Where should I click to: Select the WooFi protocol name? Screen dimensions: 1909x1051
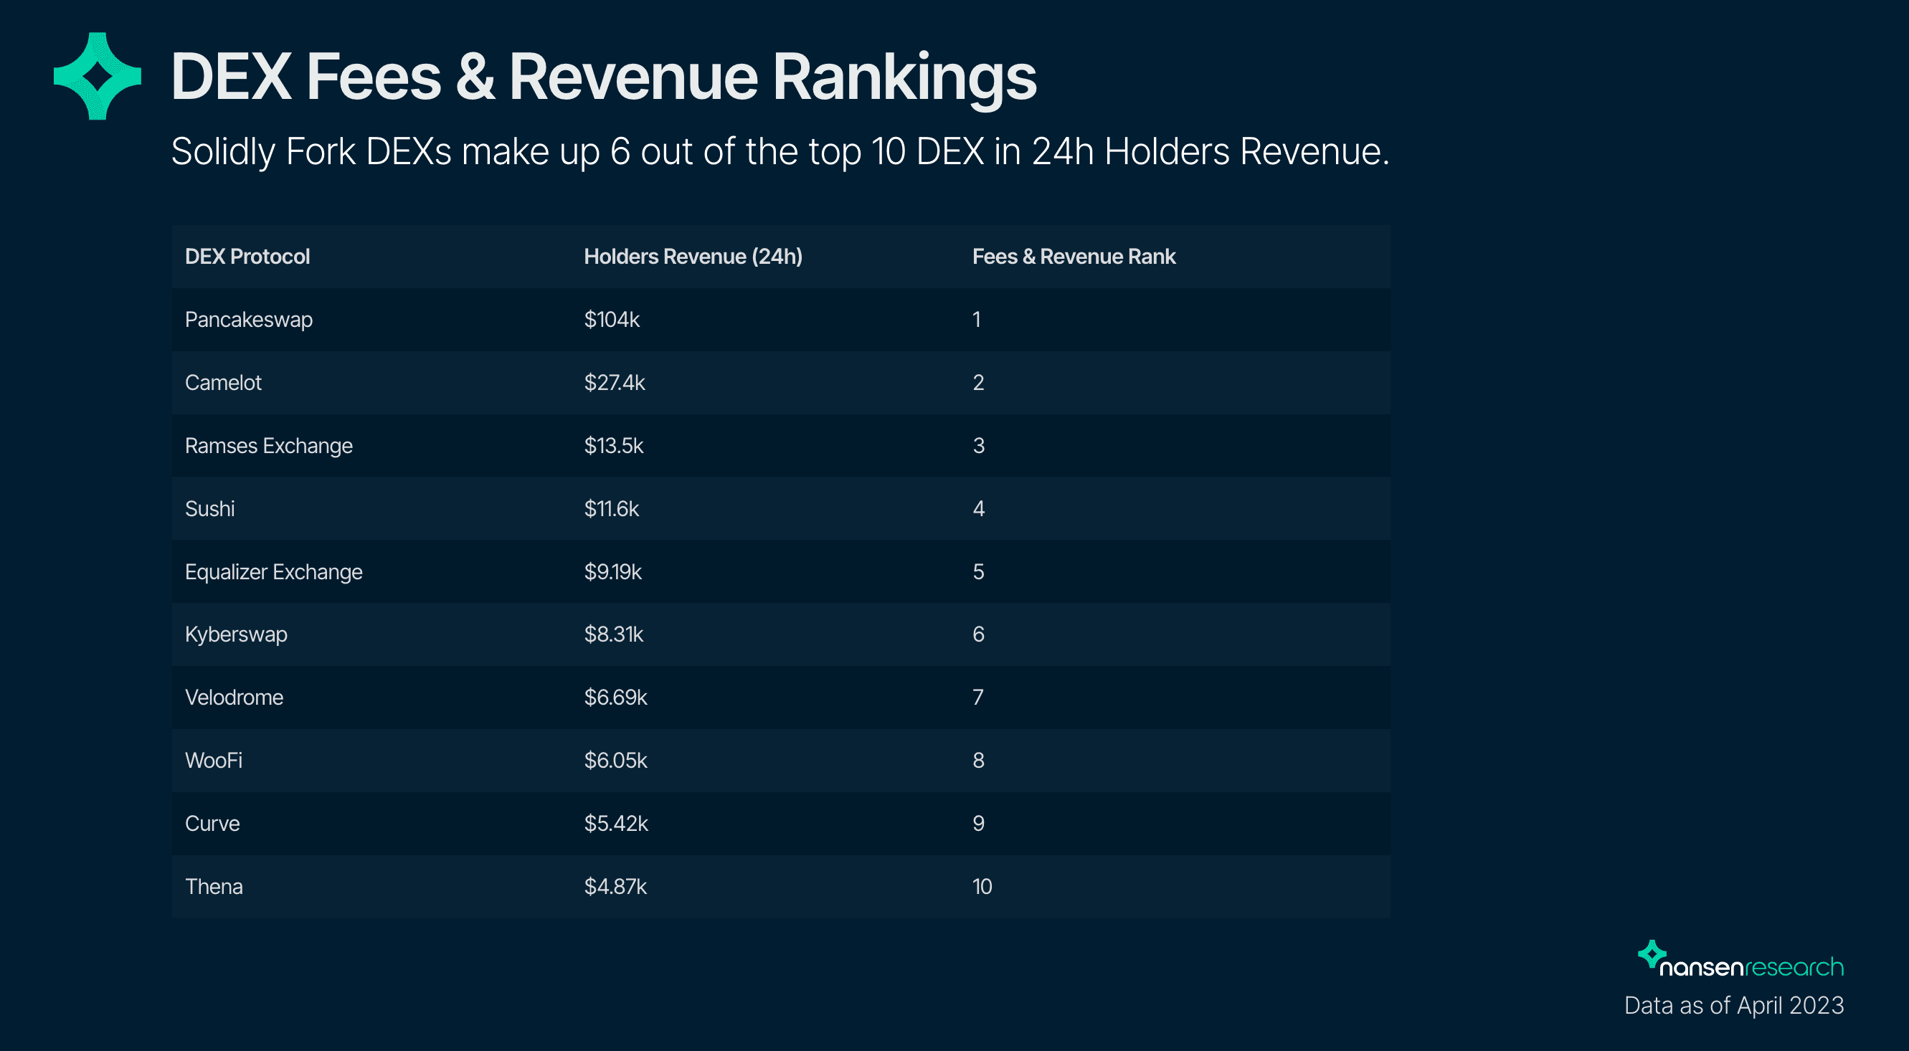[x=214, y=761]
